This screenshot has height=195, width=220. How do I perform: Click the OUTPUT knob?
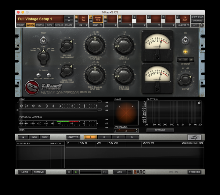(185, 80)
